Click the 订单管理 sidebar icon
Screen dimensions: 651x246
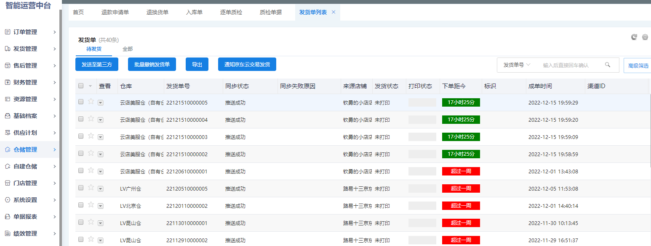point(8,32)
